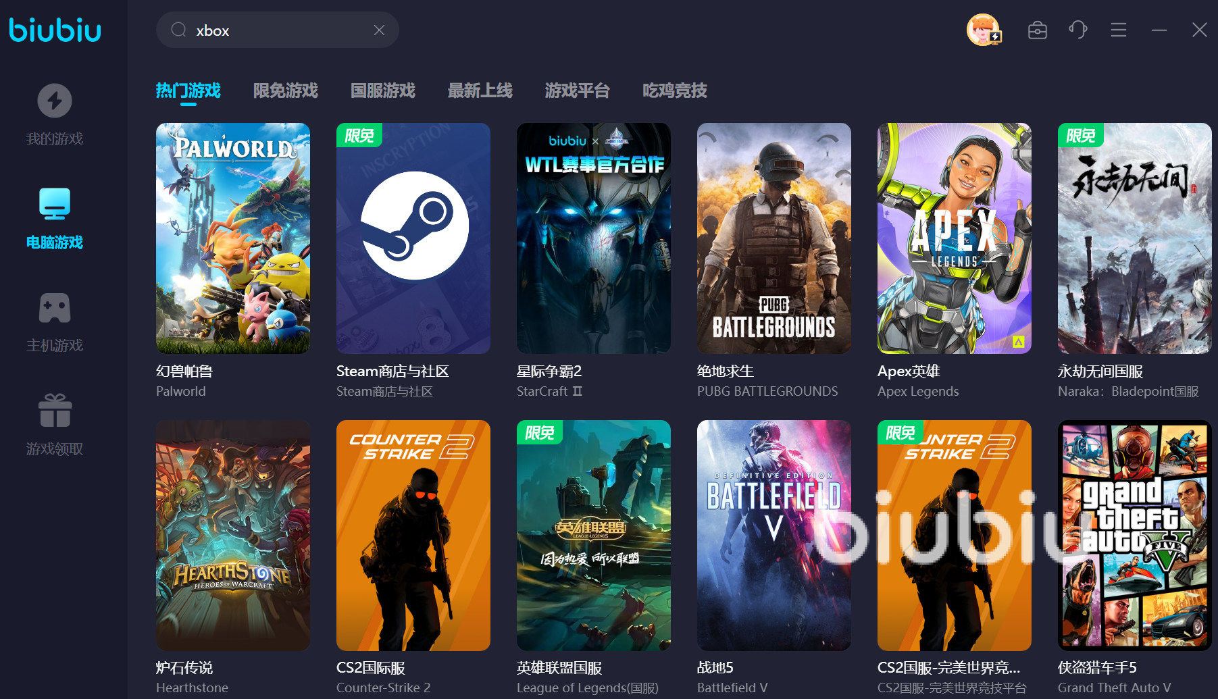Click the Grand Theft Auto V subtitle
Screen dimensions: 1218x699
pyautogui.click(x=1115, y=688)
